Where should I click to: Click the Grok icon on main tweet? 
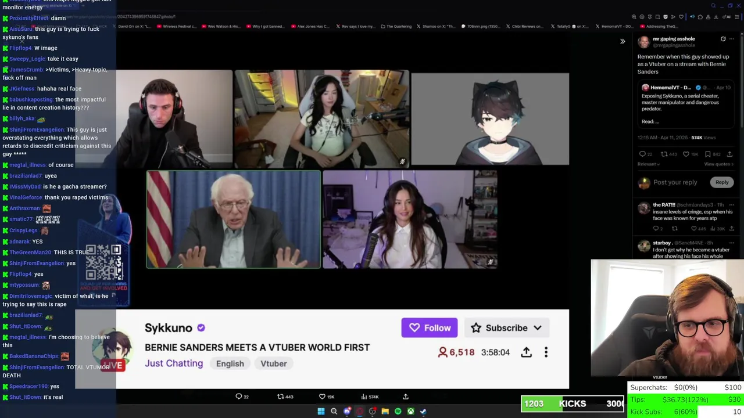(x=723, y=39)
